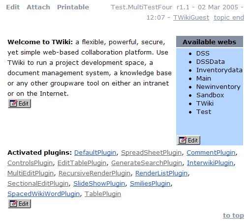Select the Main web in the list
The image size is (249, 223).
click(204, 79)
